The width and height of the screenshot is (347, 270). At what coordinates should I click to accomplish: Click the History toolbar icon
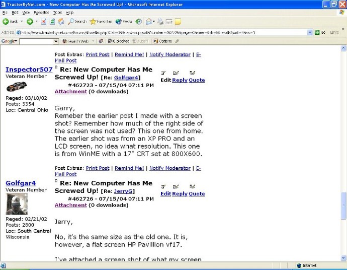[x=138, y=22]
